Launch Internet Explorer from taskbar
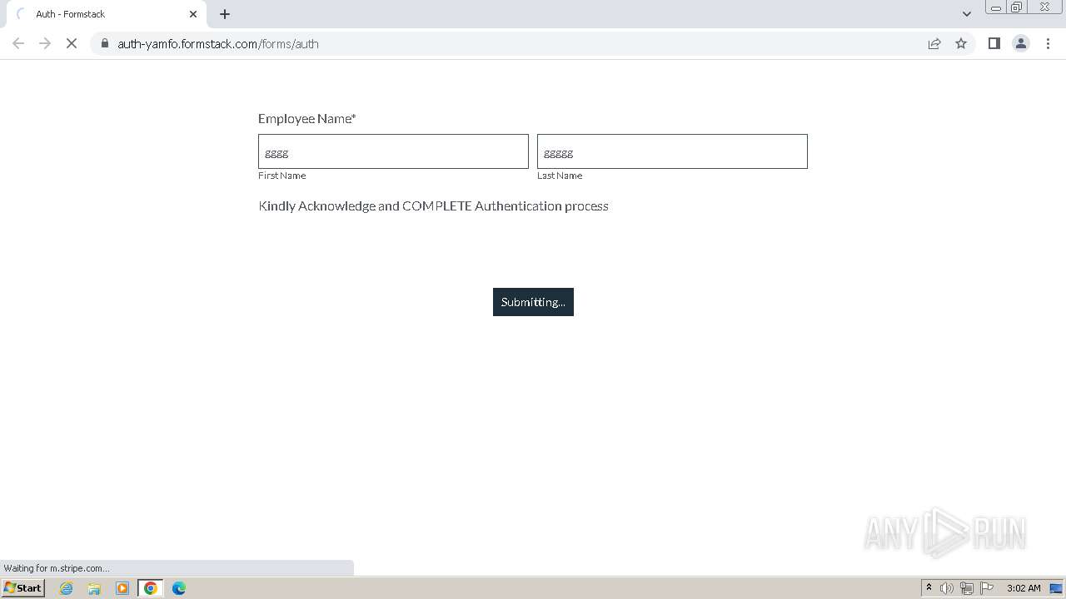 click(67, 588)
